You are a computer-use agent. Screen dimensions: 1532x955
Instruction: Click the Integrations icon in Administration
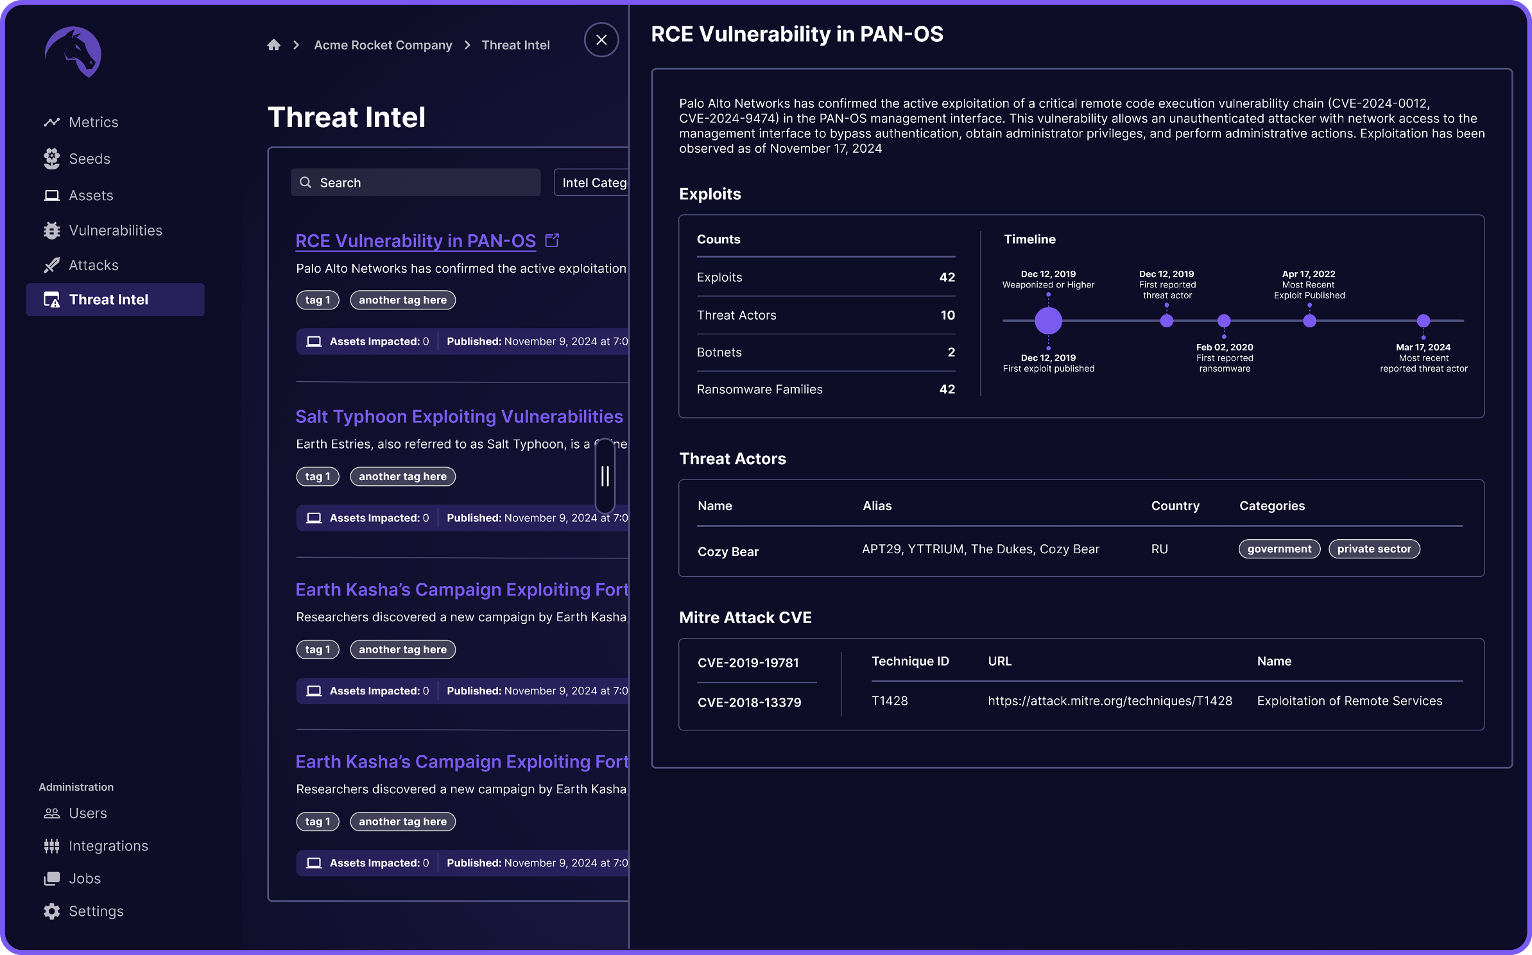(x=52, y=846)
